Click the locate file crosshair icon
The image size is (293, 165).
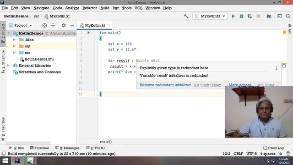click(x=44, y=25)
